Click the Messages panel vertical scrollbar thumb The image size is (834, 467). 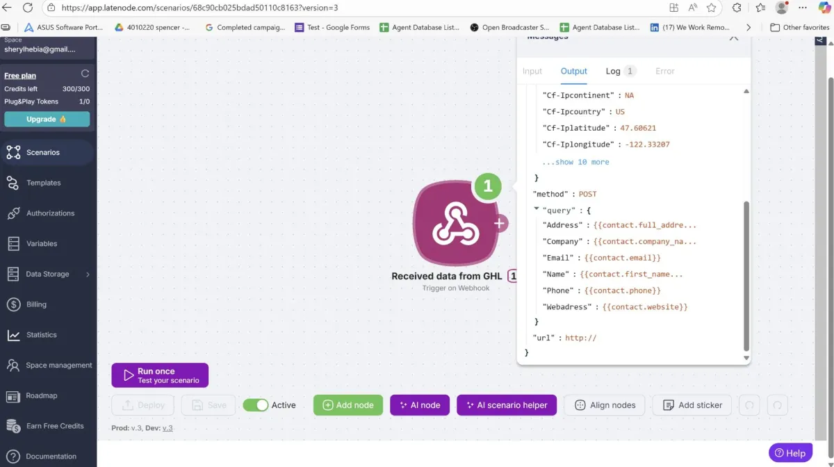point(746,277)
